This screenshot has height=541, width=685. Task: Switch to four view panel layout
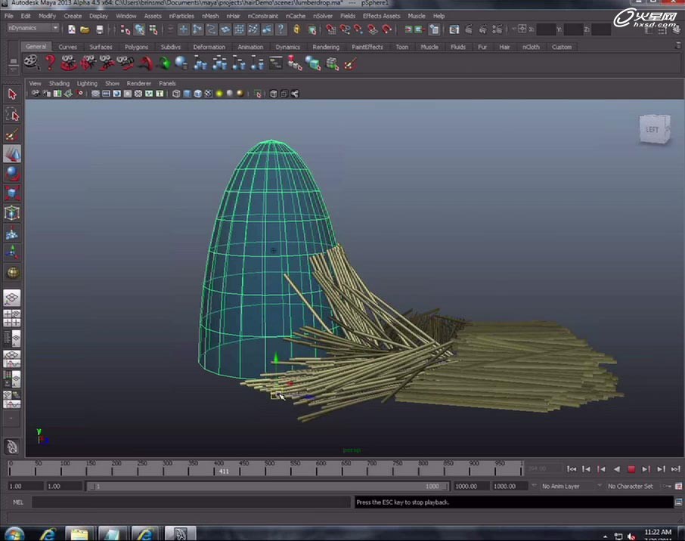12,317
